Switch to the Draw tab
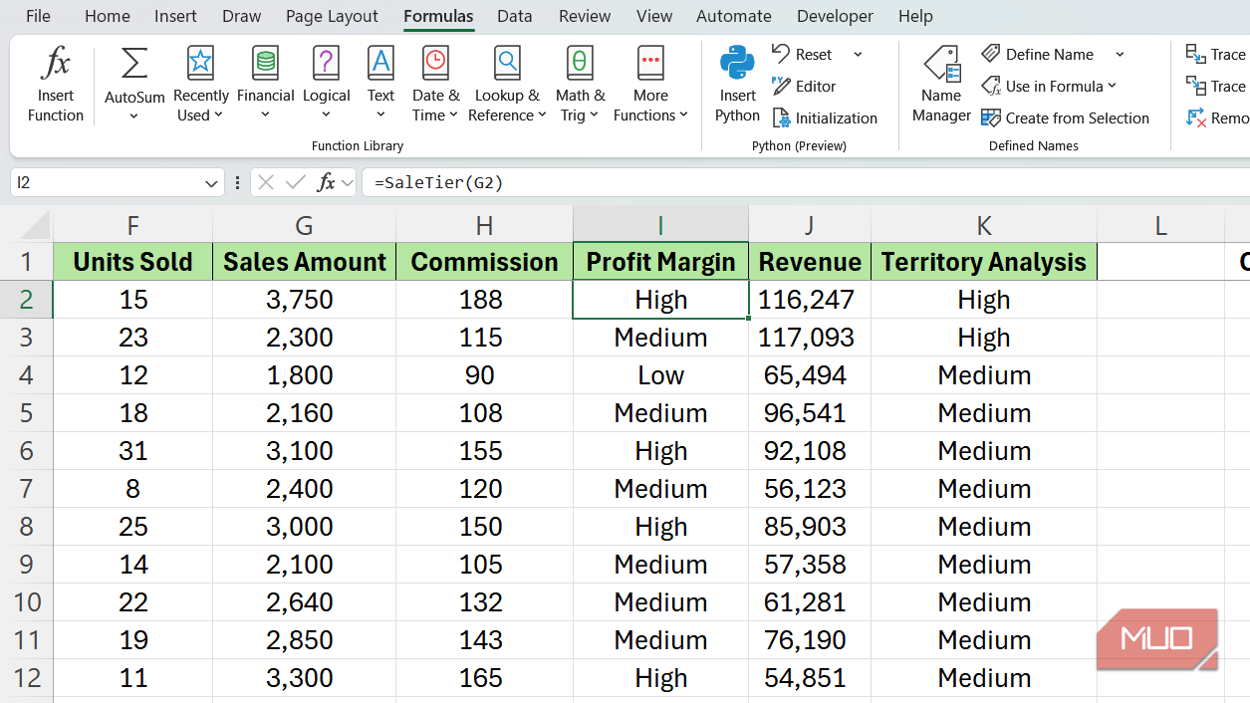Viewport: 1250px width, 703px height. (242, 16)
